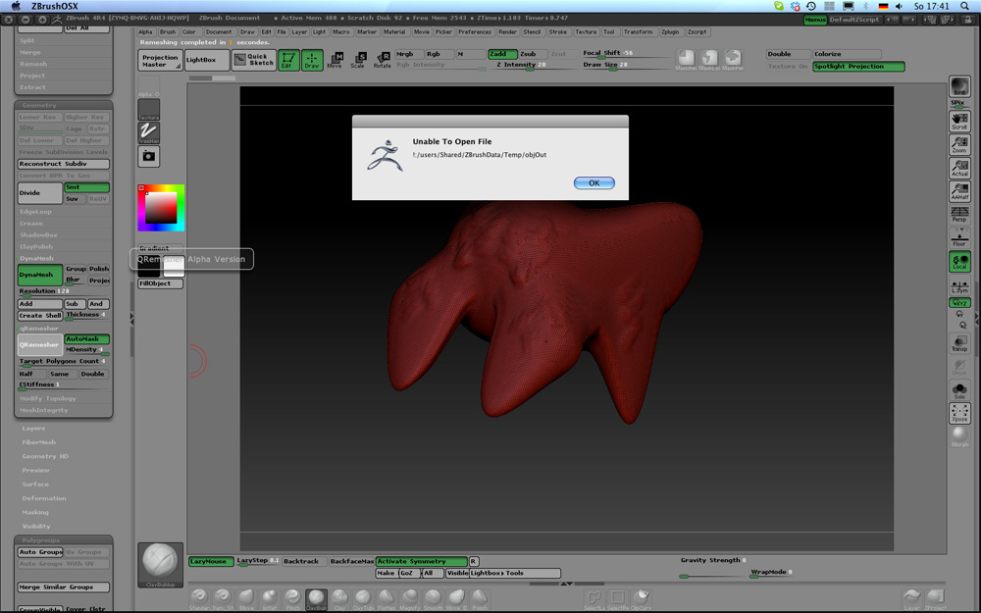Select the Draw mode icon

(312, 60)
